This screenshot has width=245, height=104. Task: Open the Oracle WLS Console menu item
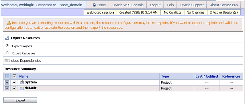coord(128,5)
